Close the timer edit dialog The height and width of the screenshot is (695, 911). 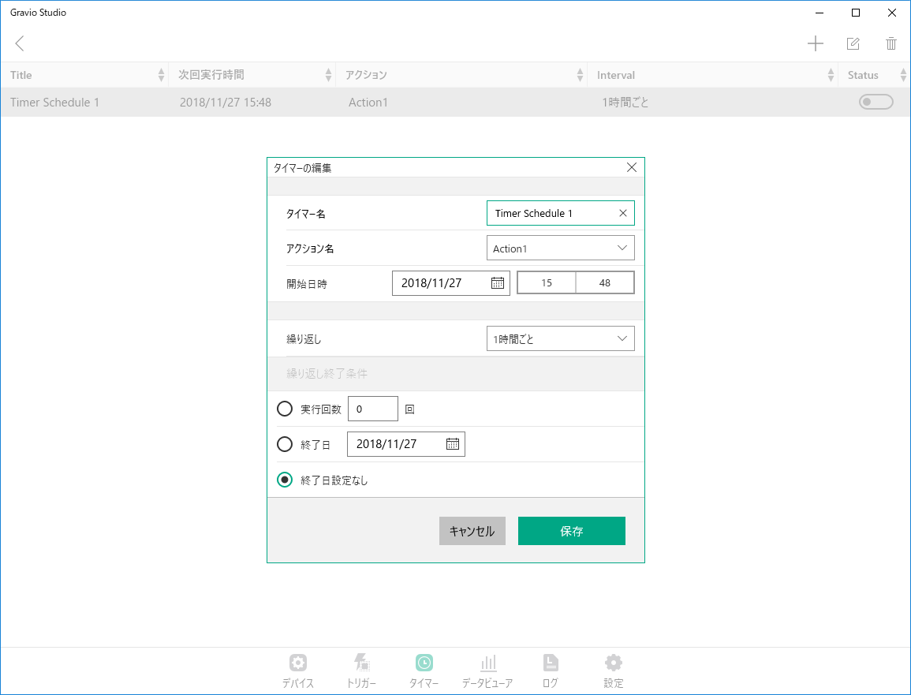click(x=632, y=167)
